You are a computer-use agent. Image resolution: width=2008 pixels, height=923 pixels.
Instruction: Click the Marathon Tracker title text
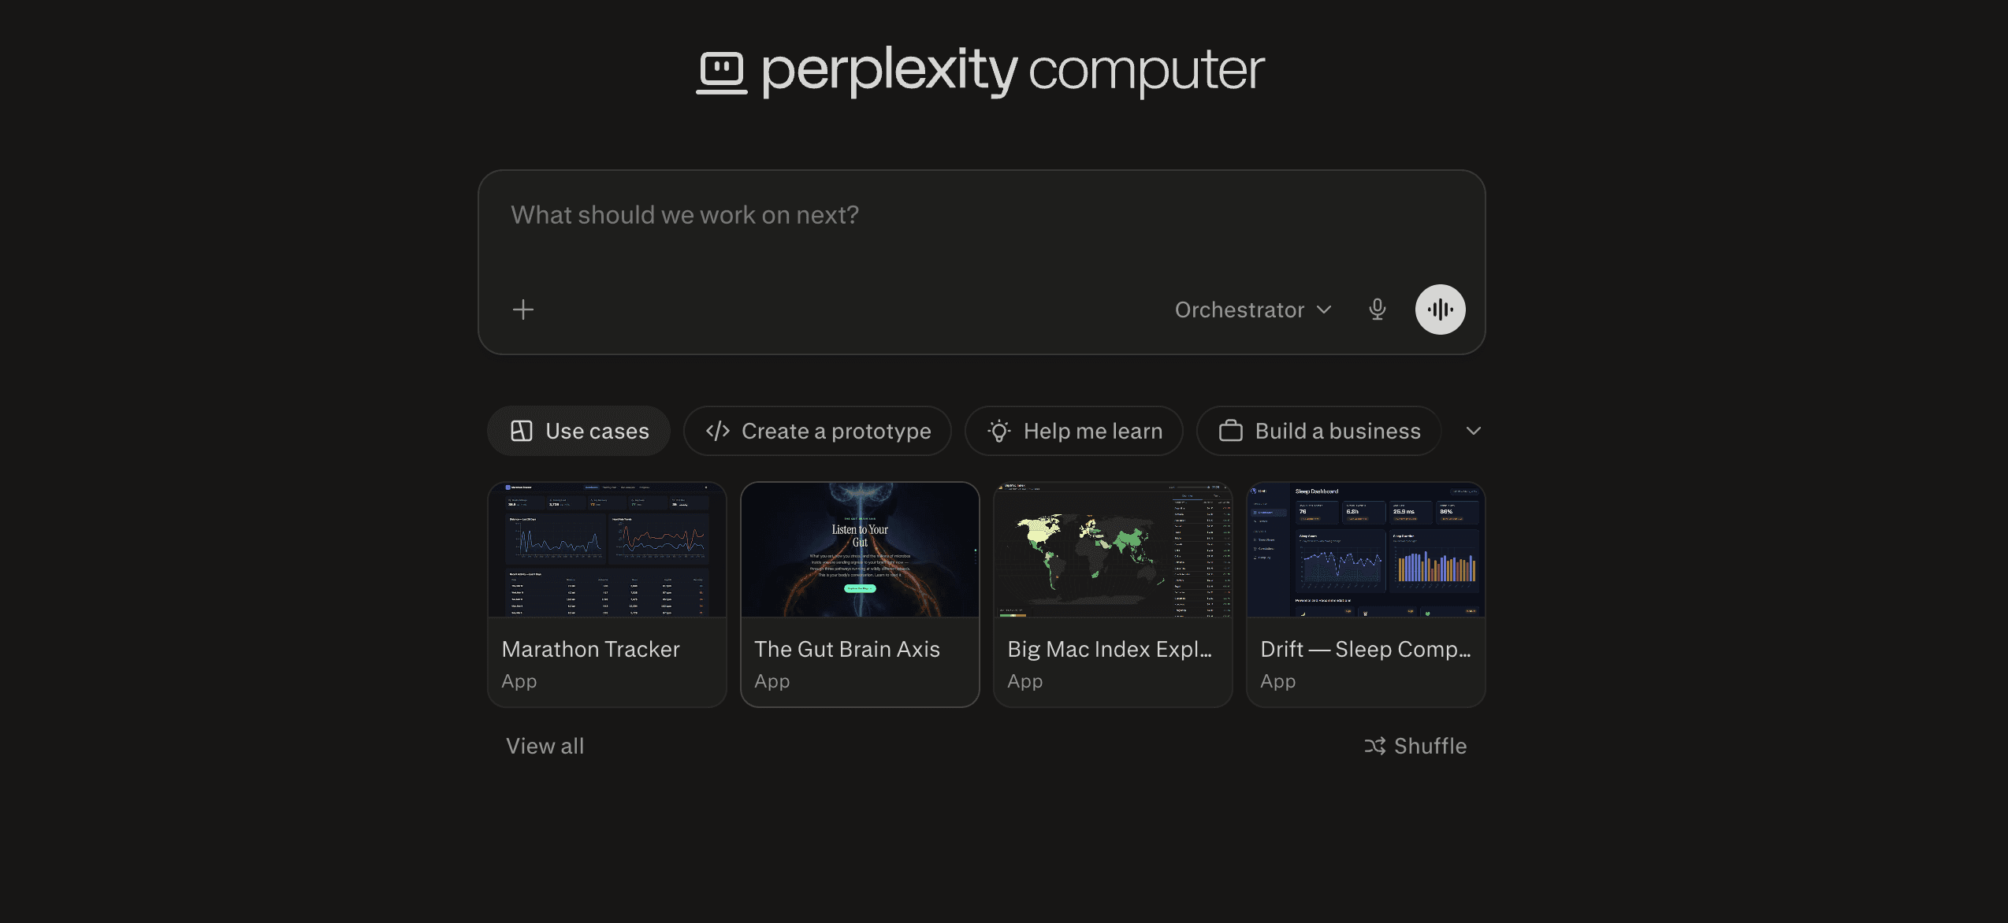(x=590, y=649)
